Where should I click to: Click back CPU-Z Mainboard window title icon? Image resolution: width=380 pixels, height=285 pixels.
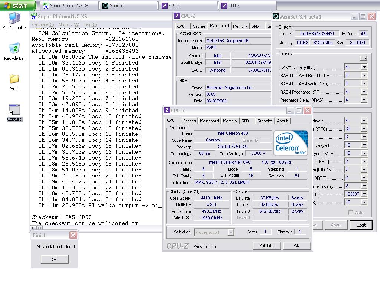[177, 16]
